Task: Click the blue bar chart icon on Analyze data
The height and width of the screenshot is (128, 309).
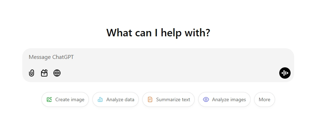Action: [x=100, y=99]
